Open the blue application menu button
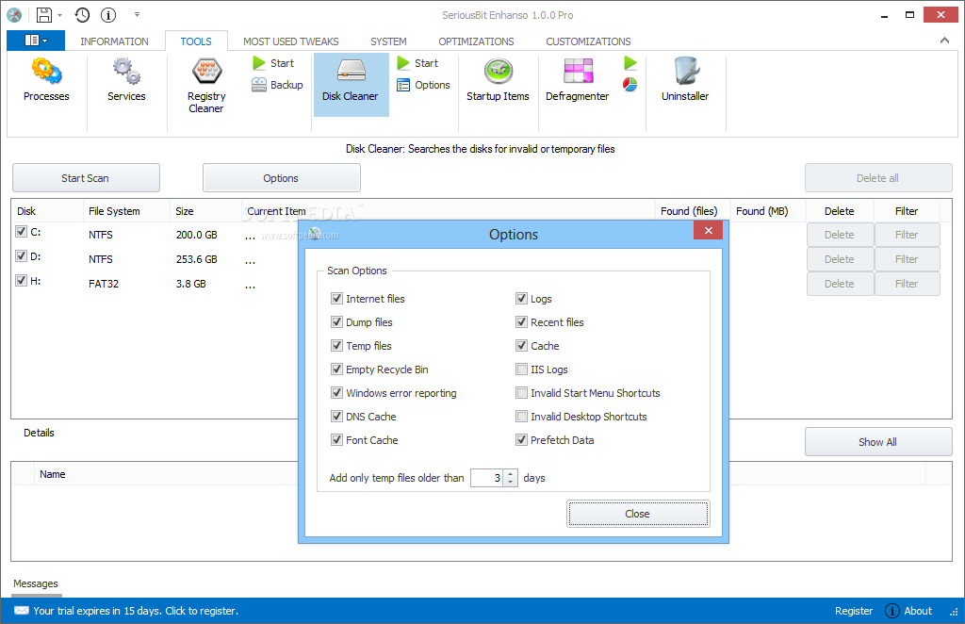Viewport: 965px width, 624px height. 36,41
